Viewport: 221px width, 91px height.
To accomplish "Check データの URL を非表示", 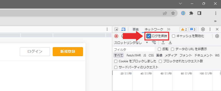I will [x=173, y=49].
